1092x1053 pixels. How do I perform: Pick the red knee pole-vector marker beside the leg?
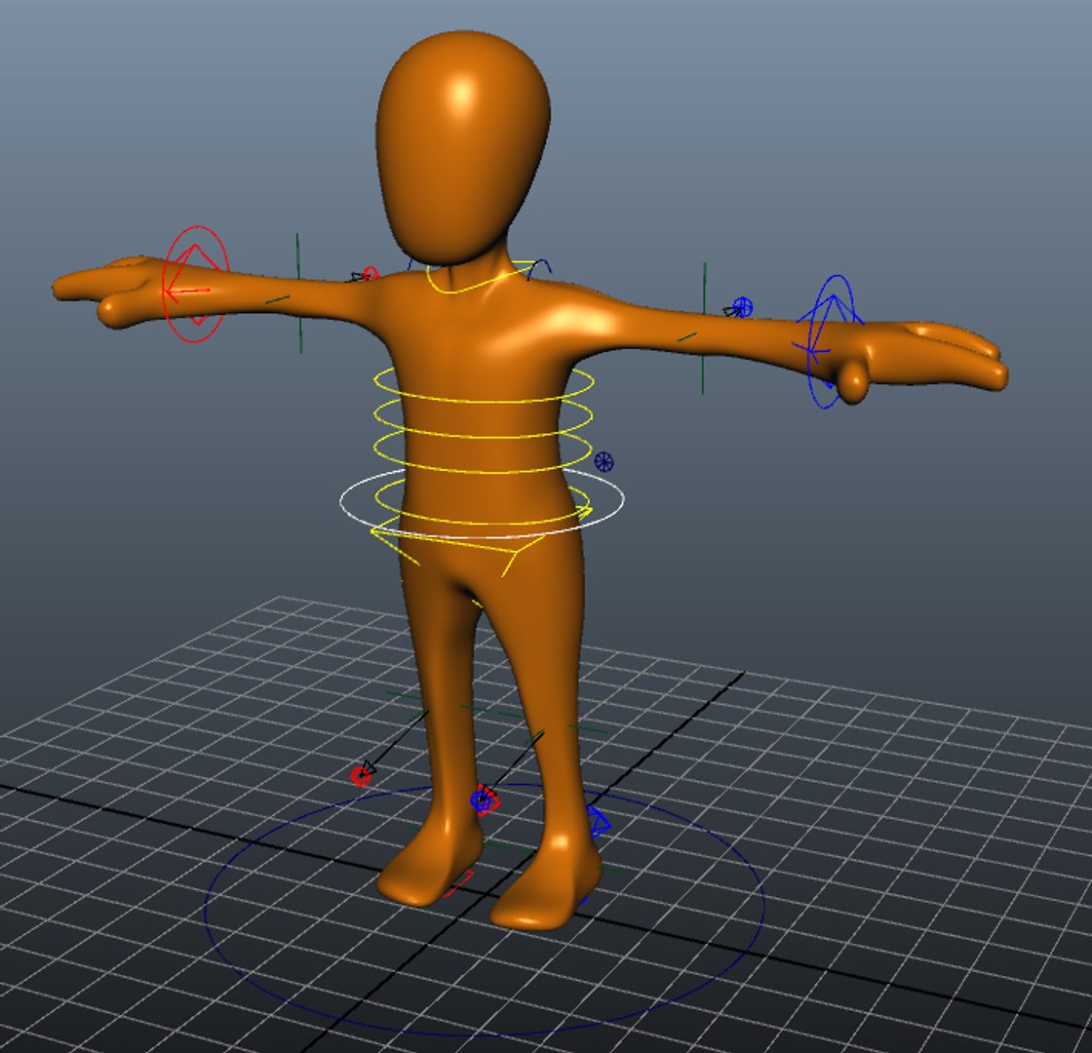coord(362,775)
